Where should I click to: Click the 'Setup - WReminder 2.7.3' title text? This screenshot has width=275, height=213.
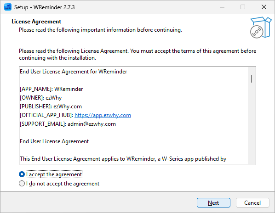click(x=44, y=7)
